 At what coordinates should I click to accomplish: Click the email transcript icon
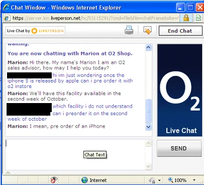coord(147,31)
